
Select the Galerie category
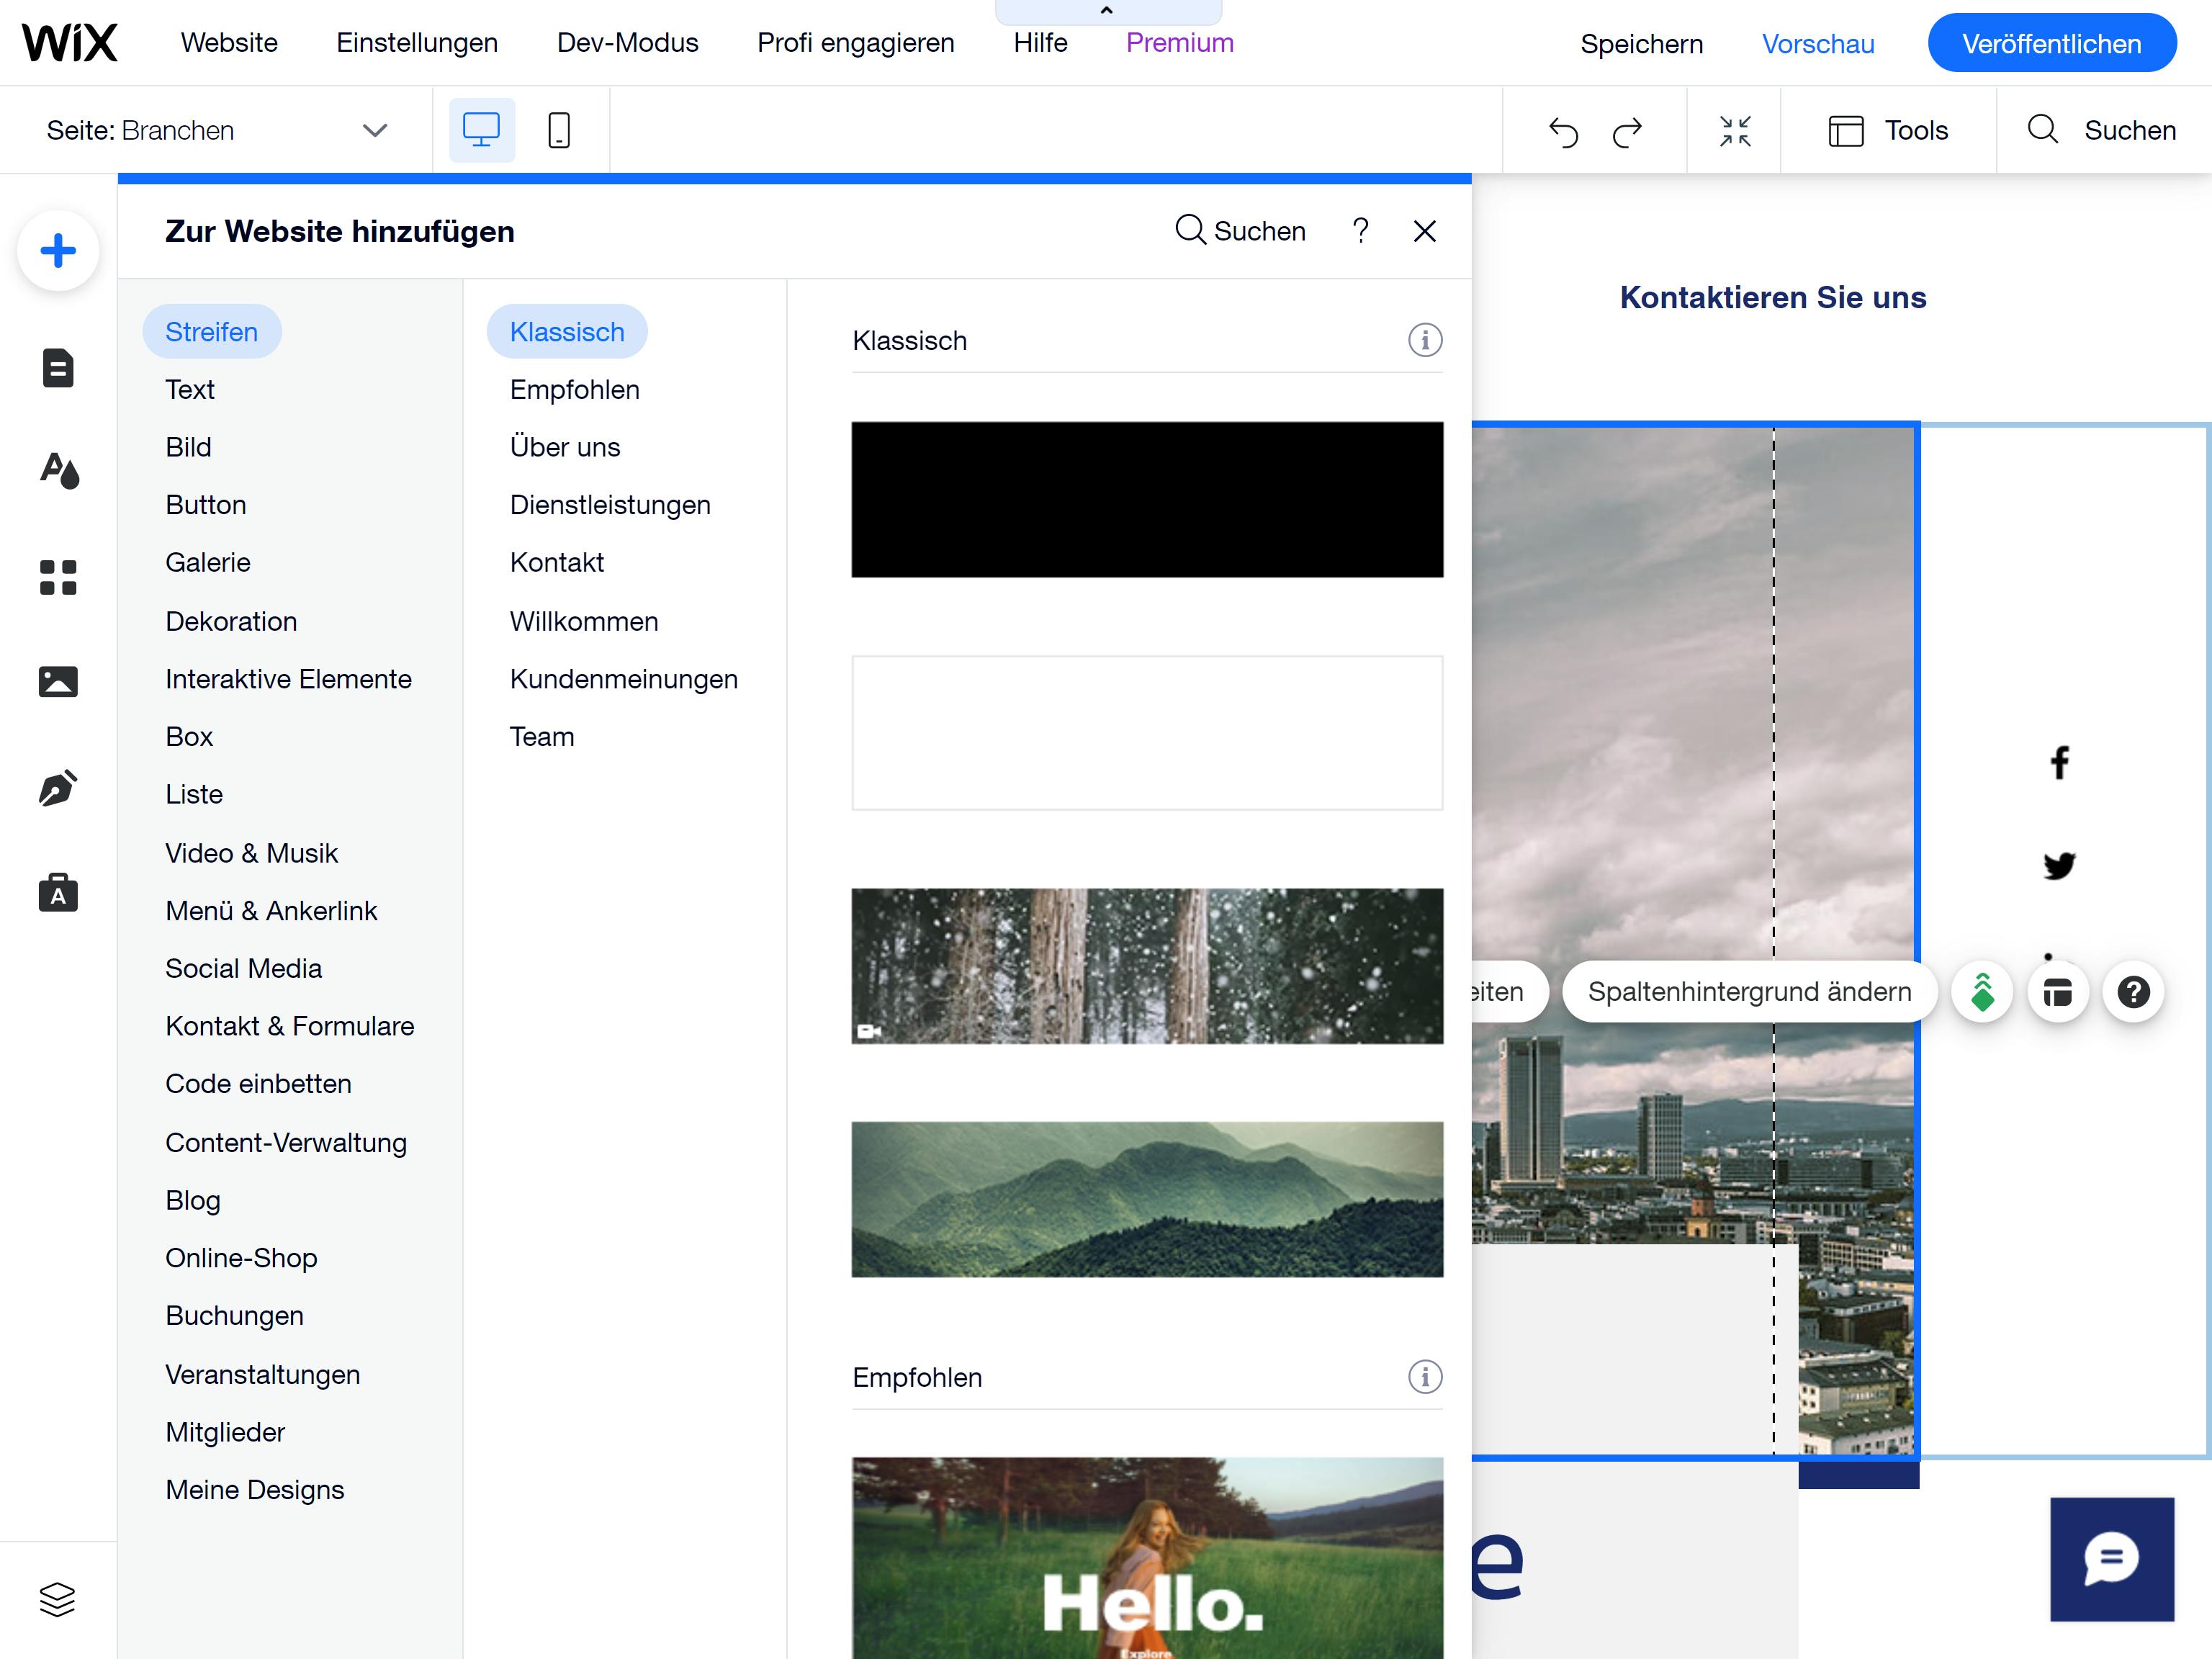pos(208,563)
